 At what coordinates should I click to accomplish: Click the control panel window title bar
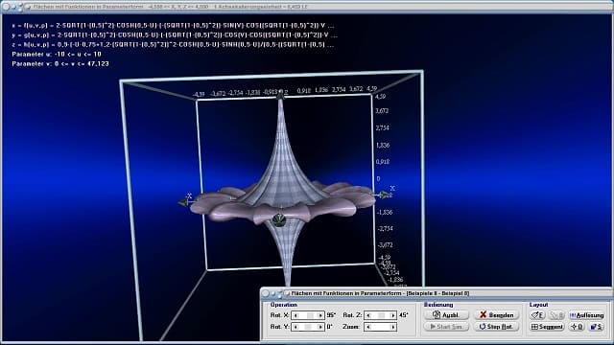point(437,293)
